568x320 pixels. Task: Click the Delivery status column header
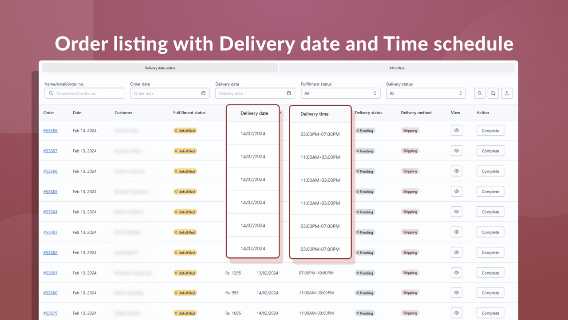[368, 113]
